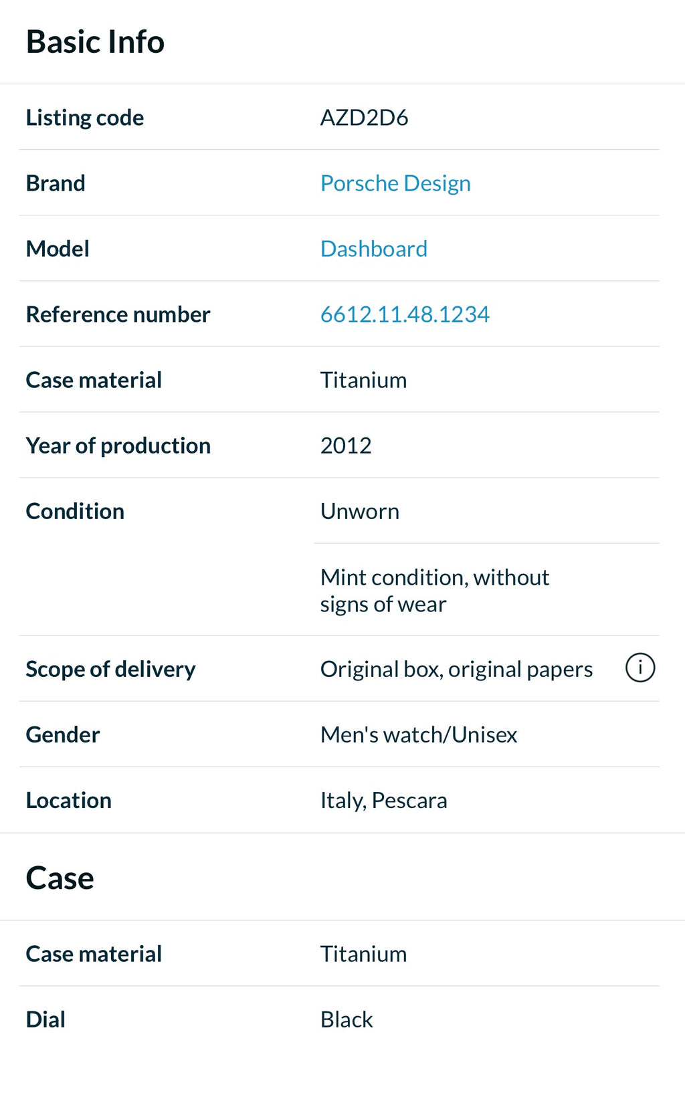Click the Basic Info heading

coord(95,41)
